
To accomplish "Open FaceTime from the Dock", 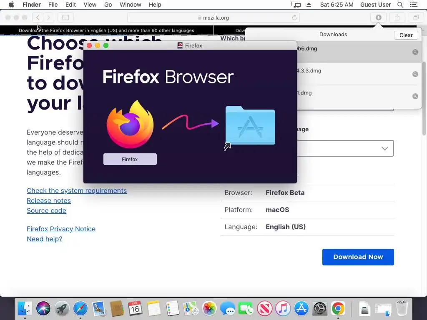I will [x=246, y=309].
